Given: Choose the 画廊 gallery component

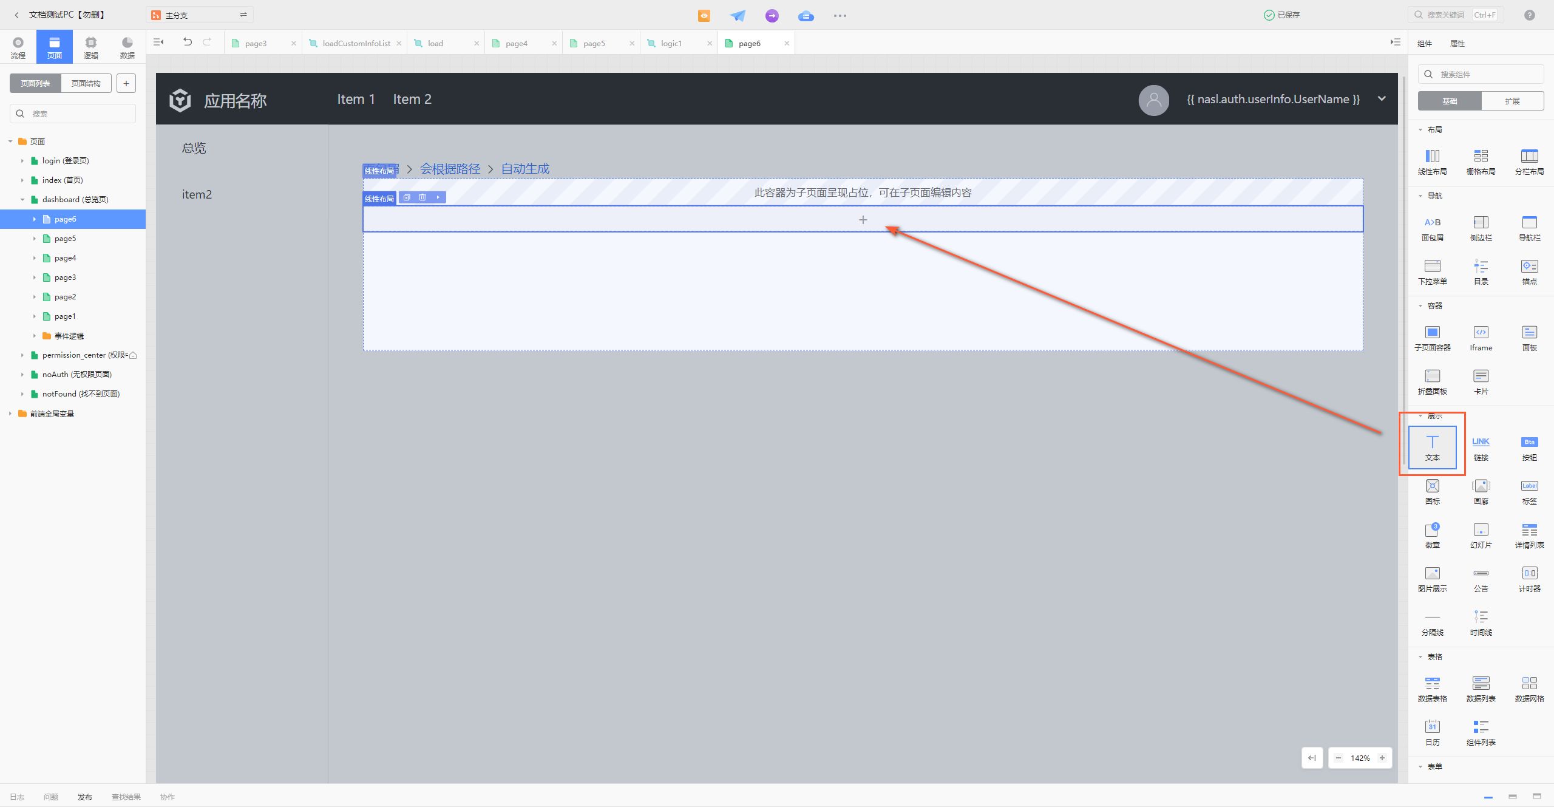Looking at the screenshot, I should click(1481, 491).
